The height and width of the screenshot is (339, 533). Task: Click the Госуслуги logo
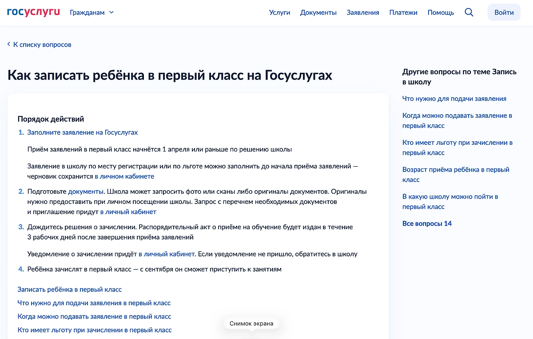(x=33, y=12)
